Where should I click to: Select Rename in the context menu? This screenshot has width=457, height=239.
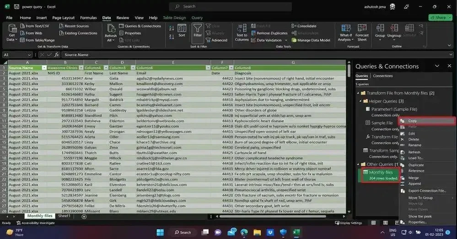tap(415, 145)
